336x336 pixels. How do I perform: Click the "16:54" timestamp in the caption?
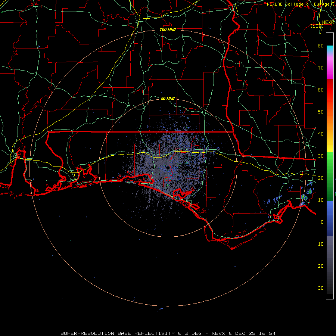pos(267,333)
